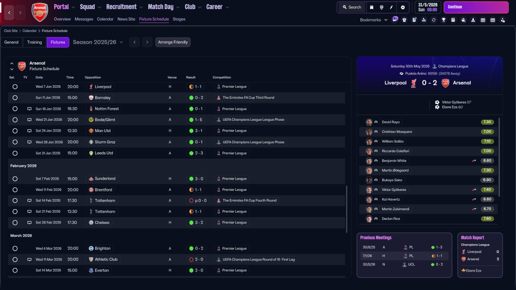Open the Stages tab

[x=179, y=19]
